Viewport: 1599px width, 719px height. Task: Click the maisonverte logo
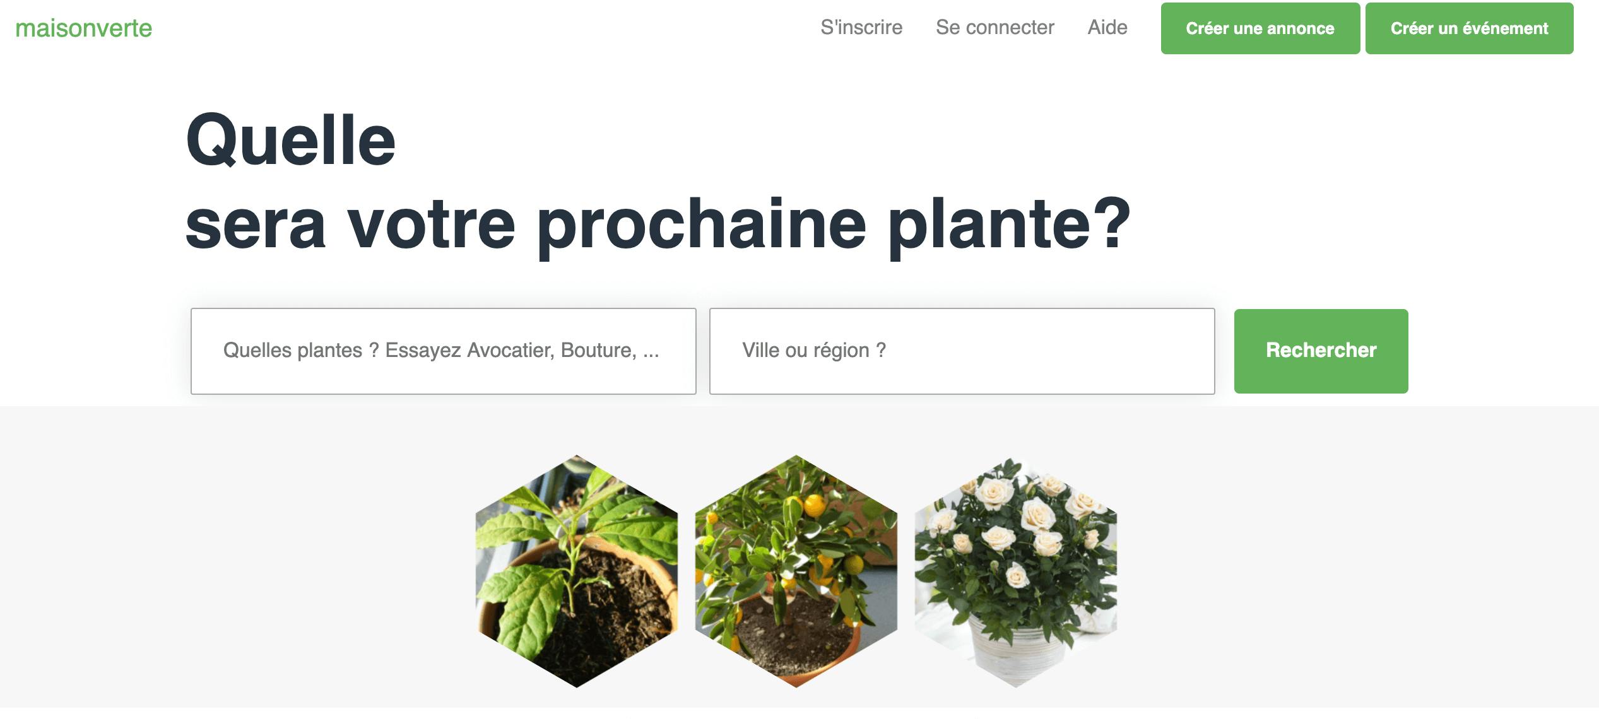[x=84, y=28]
